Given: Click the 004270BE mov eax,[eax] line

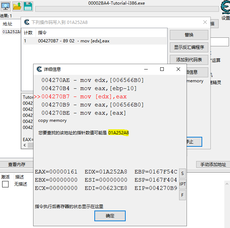Looking at the screenshot, I should pyautogui.click(x=84, y=113).
